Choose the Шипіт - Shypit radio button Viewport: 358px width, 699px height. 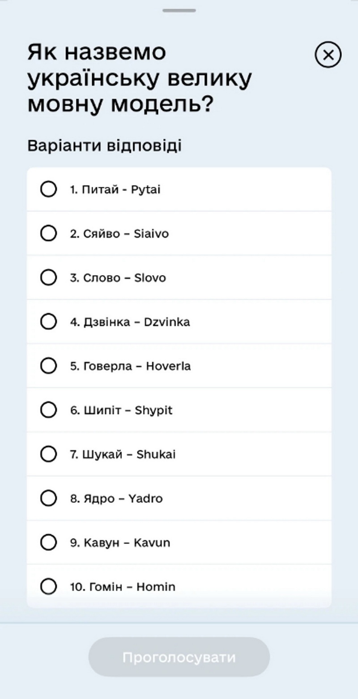(x=48, y=410)
